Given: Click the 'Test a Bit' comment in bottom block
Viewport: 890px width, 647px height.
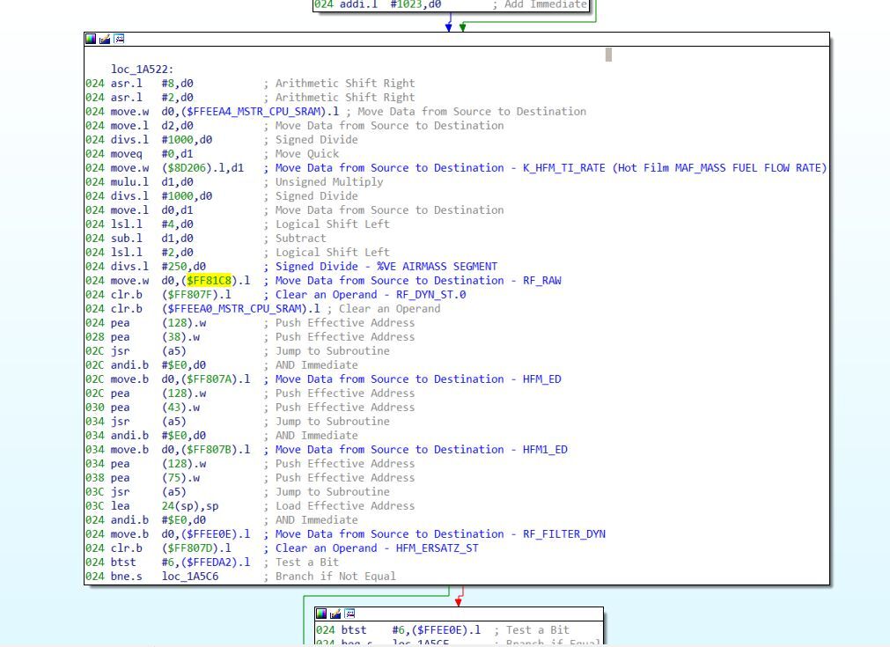Looking at the screenshot, I should coord(538,630).
